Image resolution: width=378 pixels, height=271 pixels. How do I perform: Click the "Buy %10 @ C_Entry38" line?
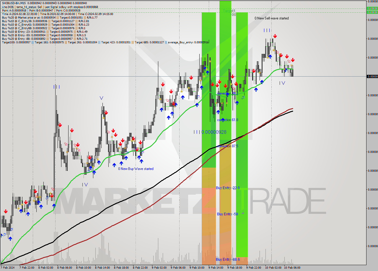point(45,21)
